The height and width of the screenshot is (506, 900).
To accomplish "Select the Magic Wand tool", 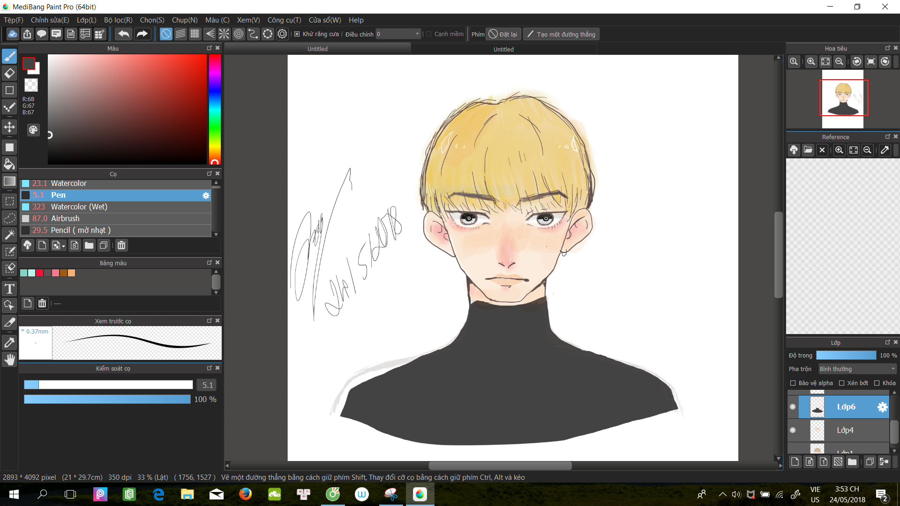I will (9, 235).
